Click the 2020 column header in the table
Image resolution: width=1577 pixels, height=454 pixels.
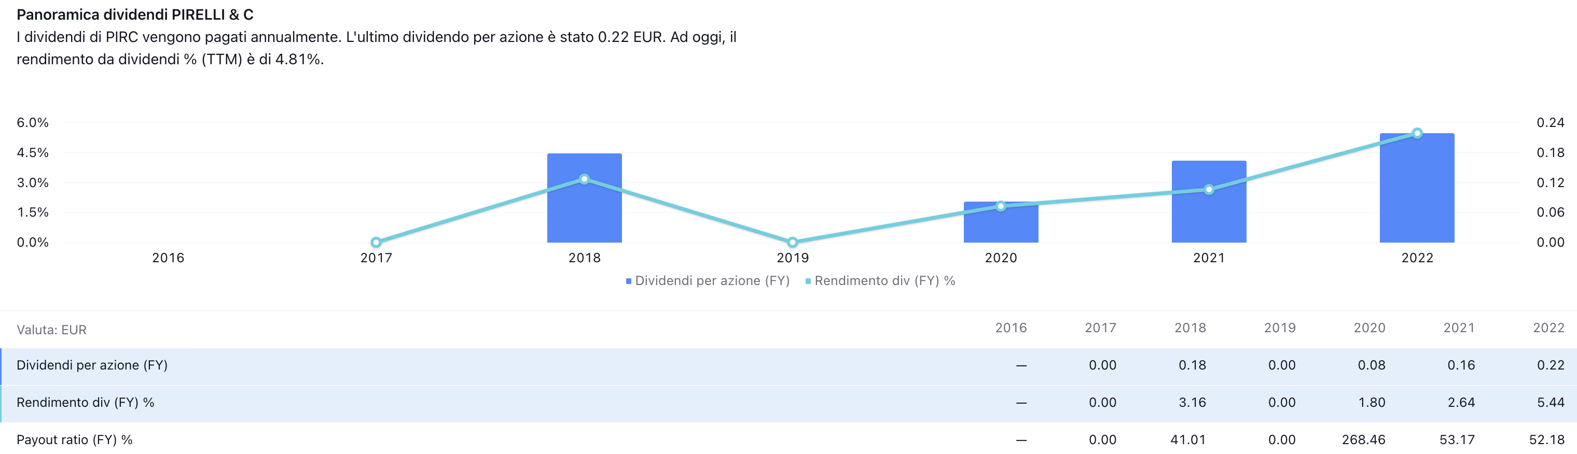point(1370,328)
